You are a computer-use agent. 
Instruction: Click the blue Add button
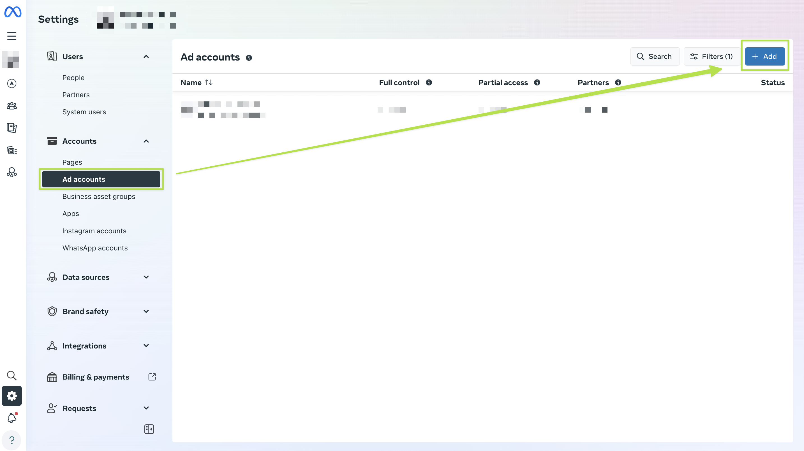(x=765, y=57)
